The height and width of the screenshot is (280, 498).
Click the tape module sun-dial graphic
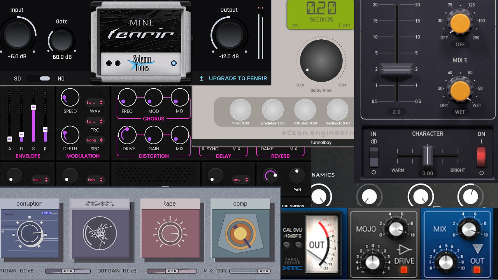click(170, 234)
